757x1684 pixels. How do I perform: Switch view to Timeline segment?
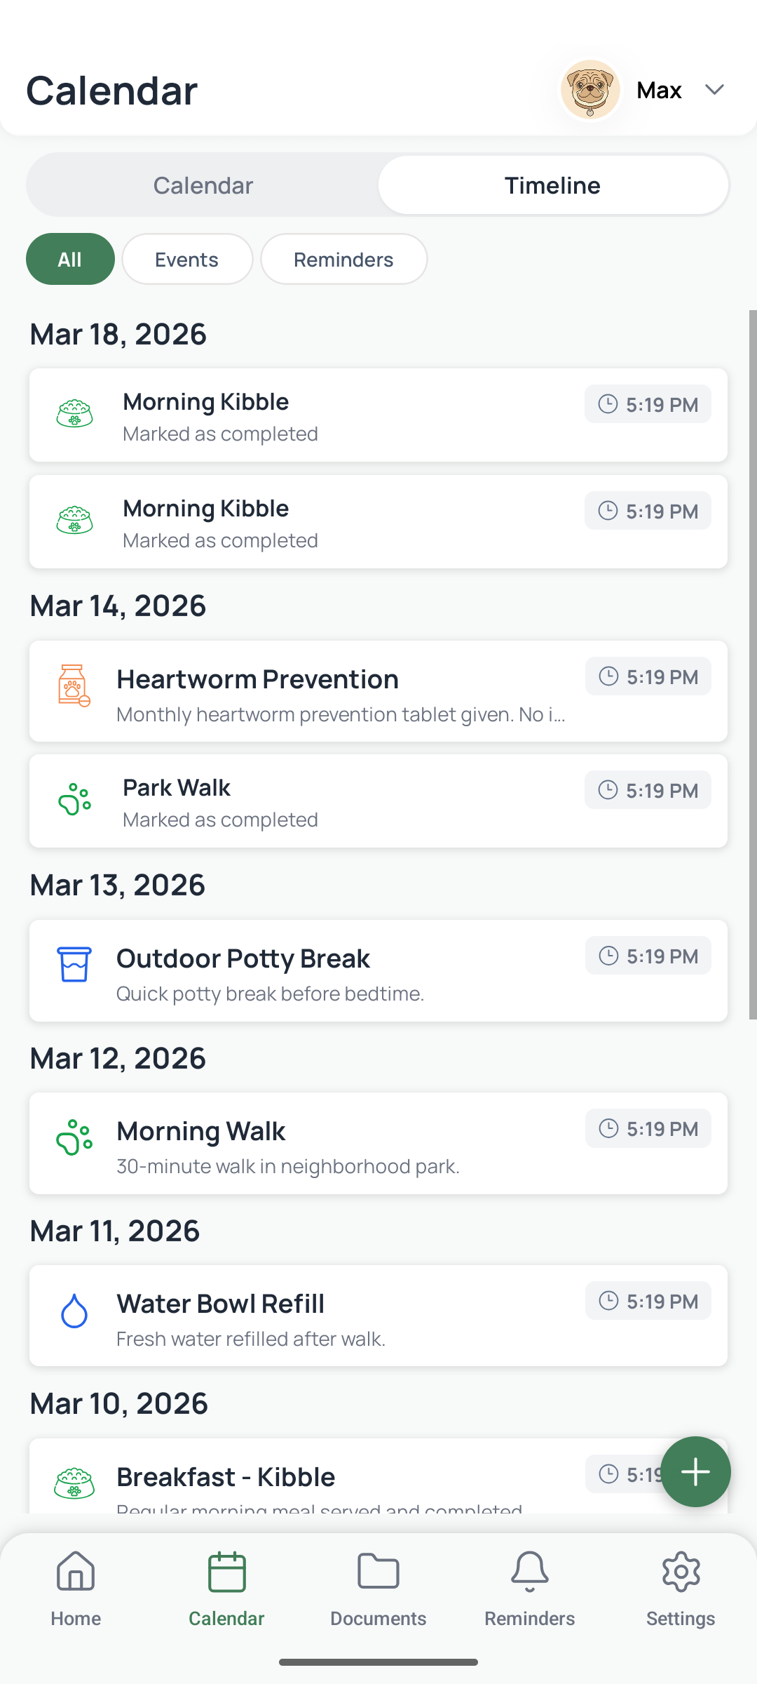552,185
